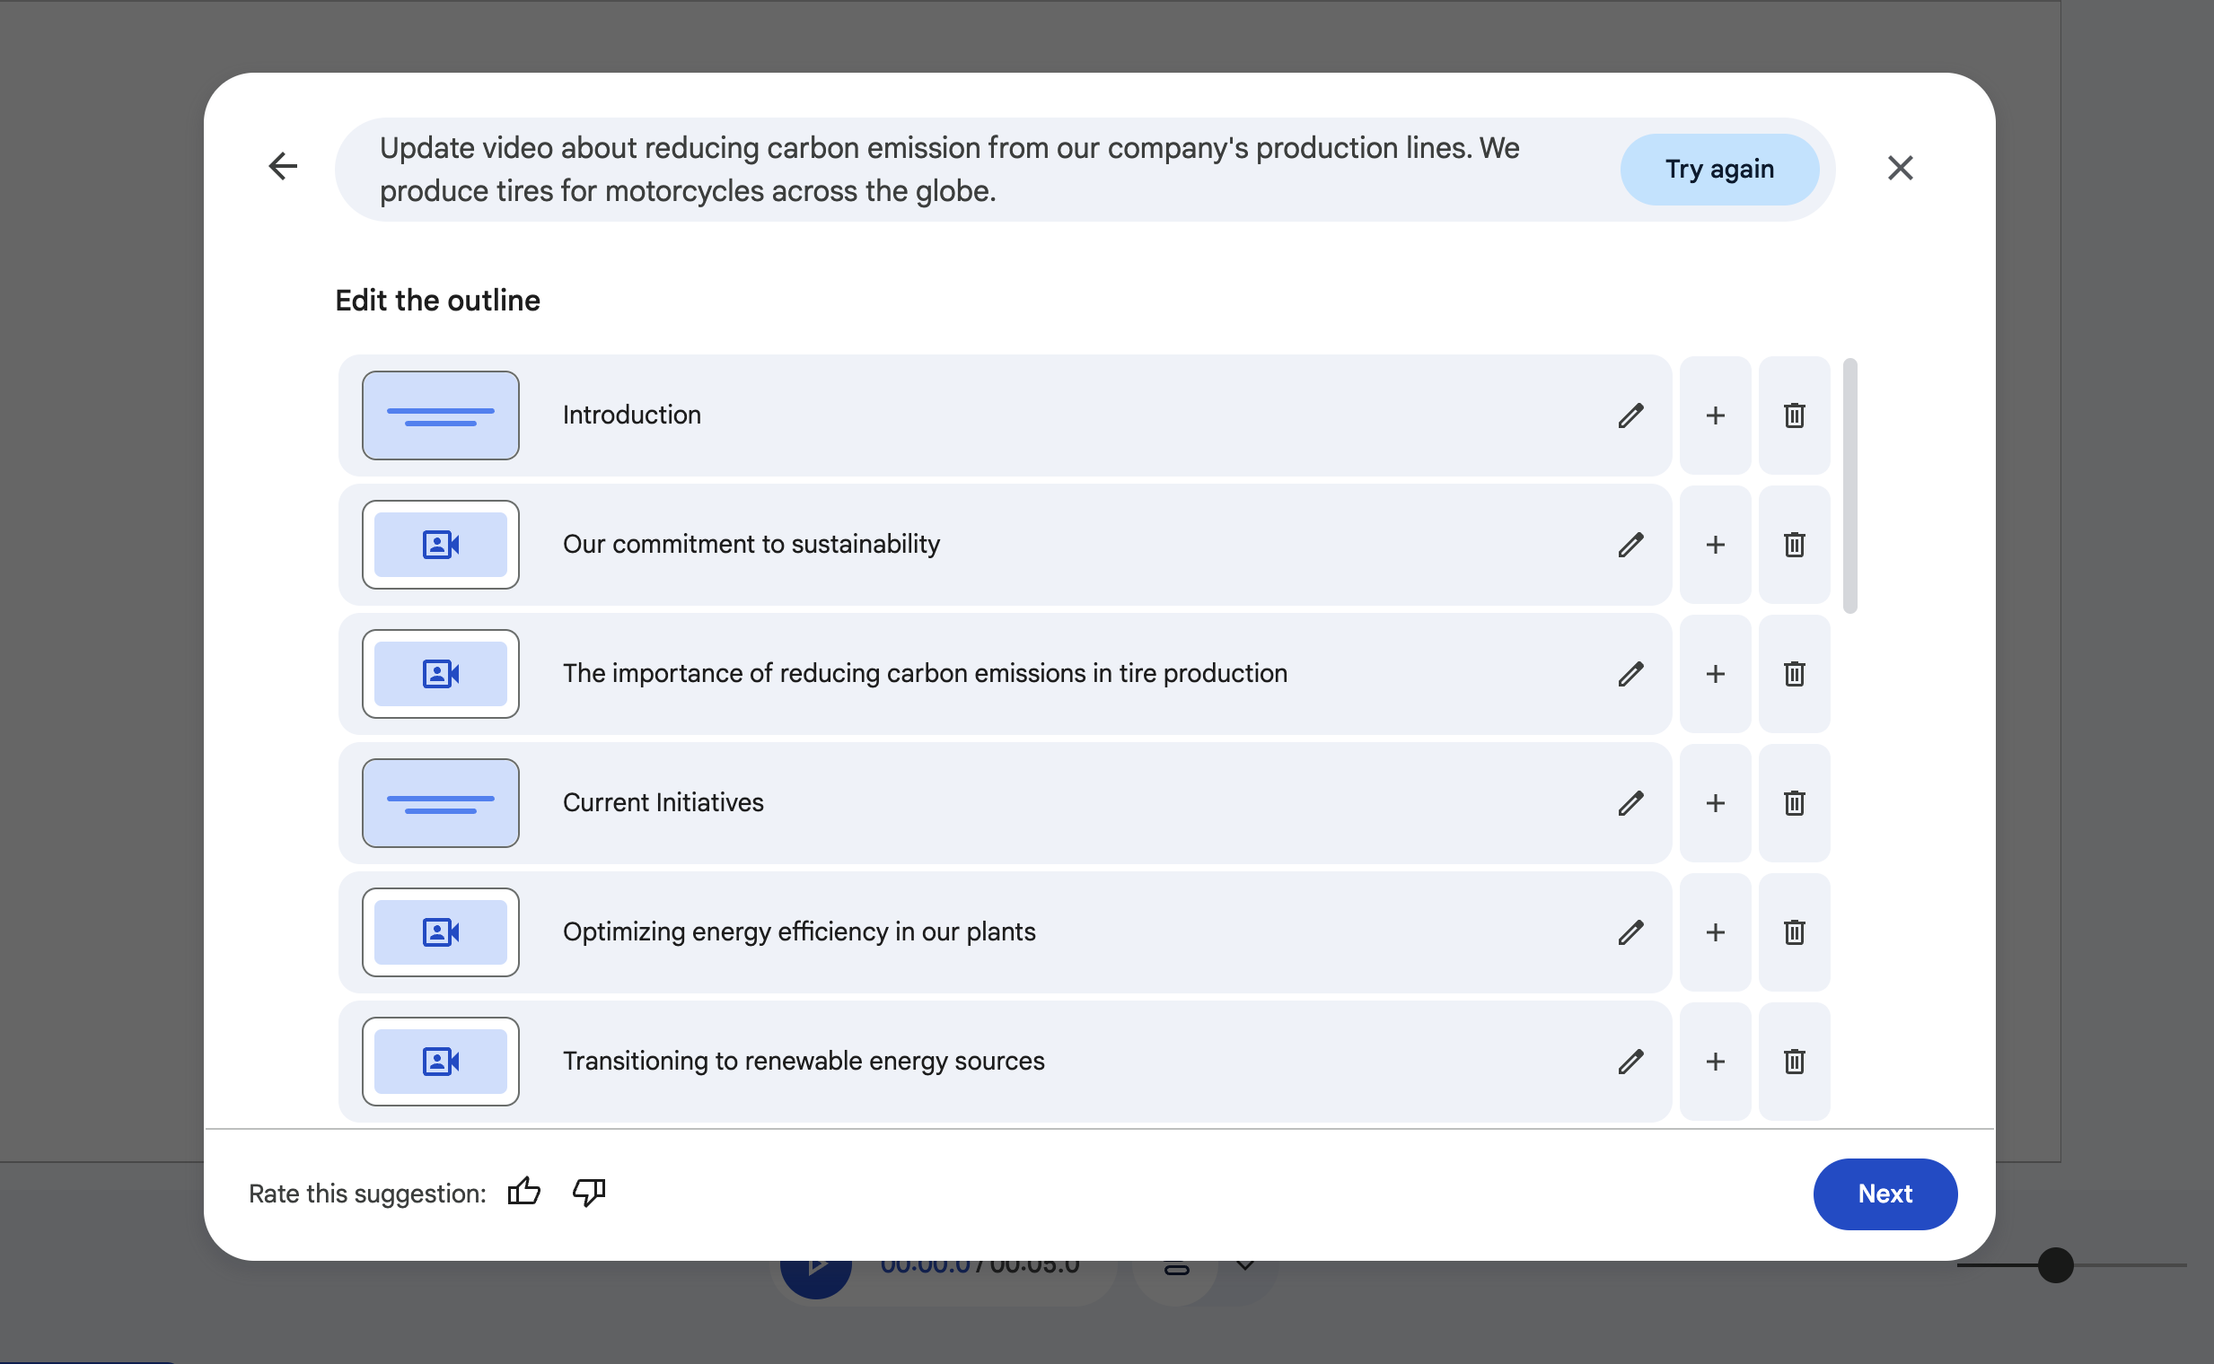Rate suggestion with thumbs up

pos(523,1193)
